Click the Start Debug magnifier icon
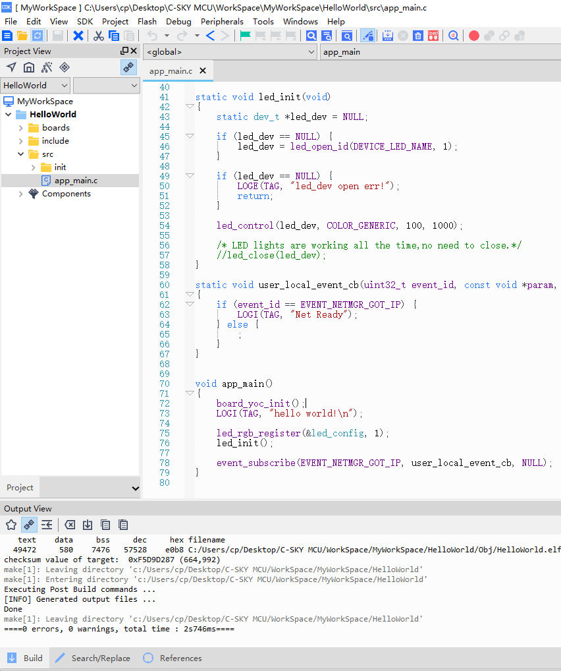 click(454, 36)
